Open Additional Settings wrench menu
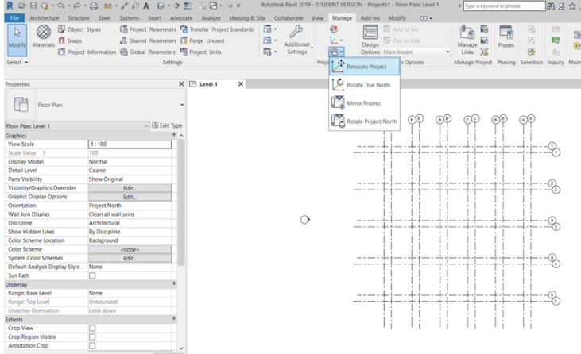Image resolution: width=581 pixels, height=354 pixels. tap(296, 40)
